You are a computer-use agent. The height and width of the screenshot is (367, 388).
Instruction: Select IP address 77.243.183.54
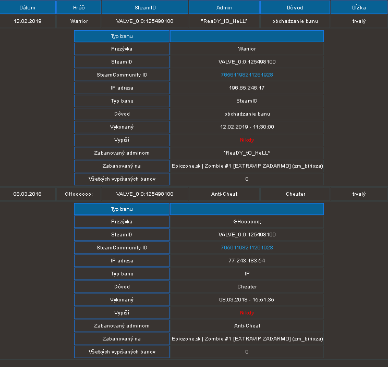pyautogui.click(x=247, y=261)
